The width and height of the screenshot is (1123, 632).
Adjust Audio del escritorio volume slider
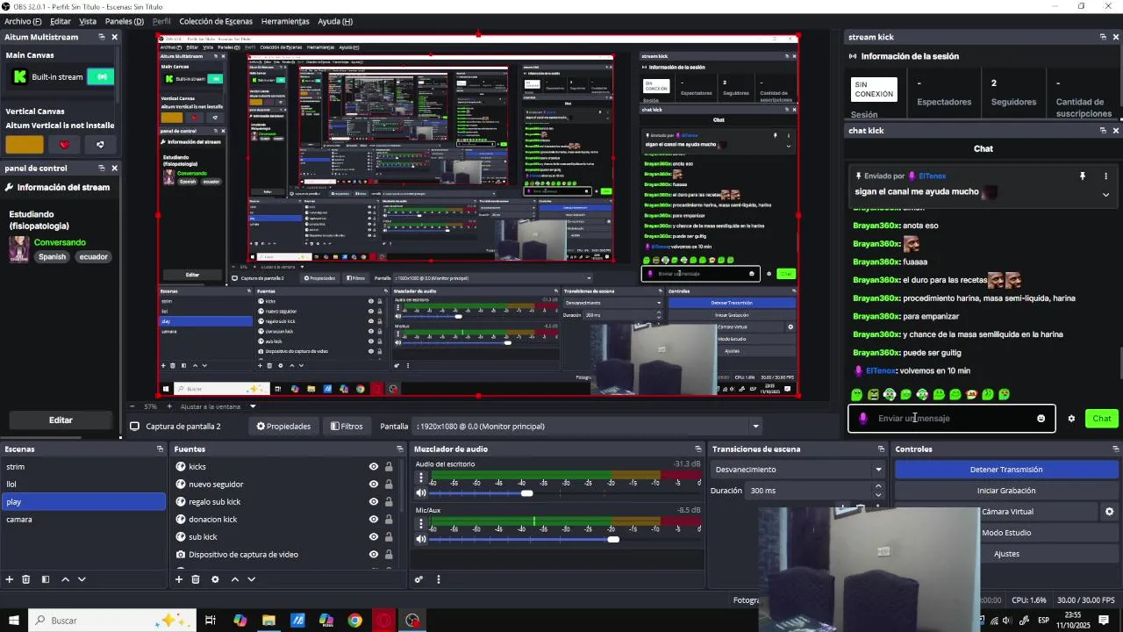pyautogui.click(x=526, y=493)
